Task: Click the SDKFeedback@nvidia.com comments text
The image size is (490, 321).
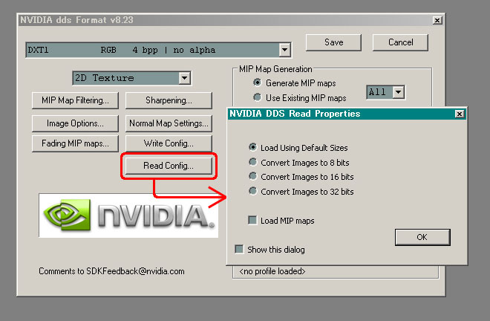Action: (111, 271)
